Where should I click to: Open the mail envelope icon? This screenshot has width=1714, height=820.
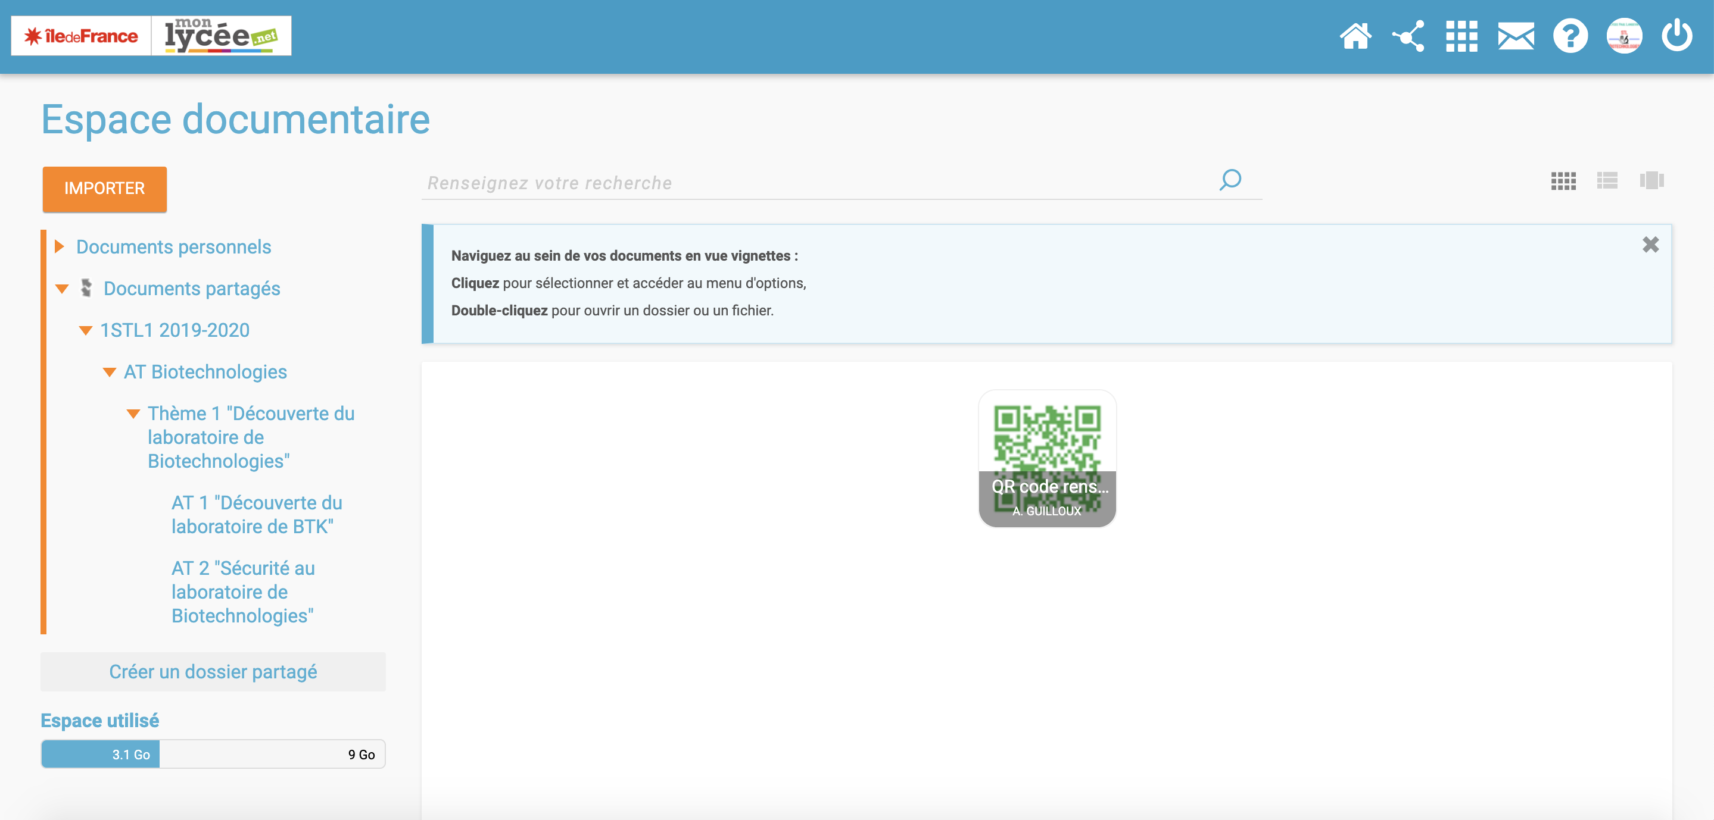click(1516, 36)
